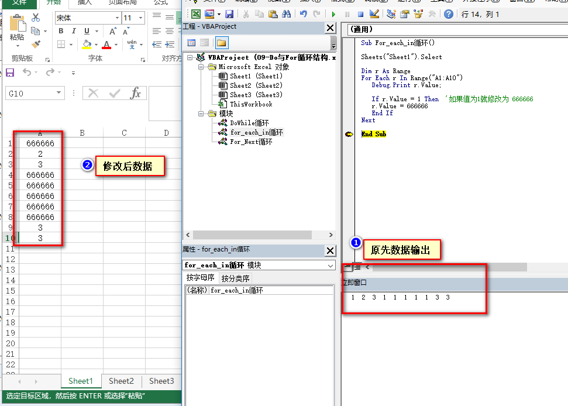
Task: Click the Insert Function fx button
Action: (x=135, y=93)
